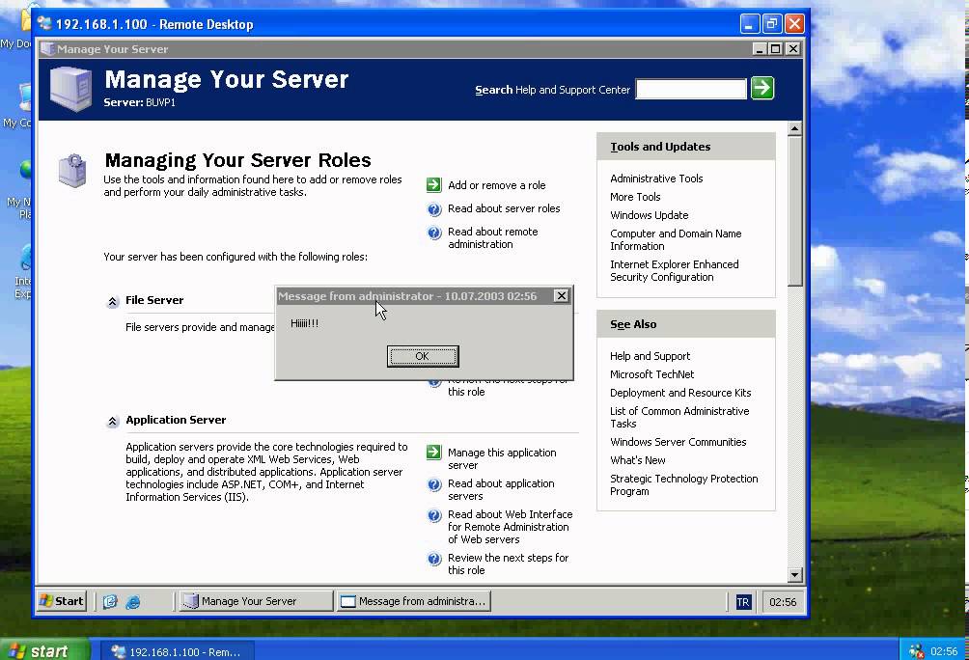969x660 pixels.
Task: Open More Tools link
Action: [x=635, y=197]
